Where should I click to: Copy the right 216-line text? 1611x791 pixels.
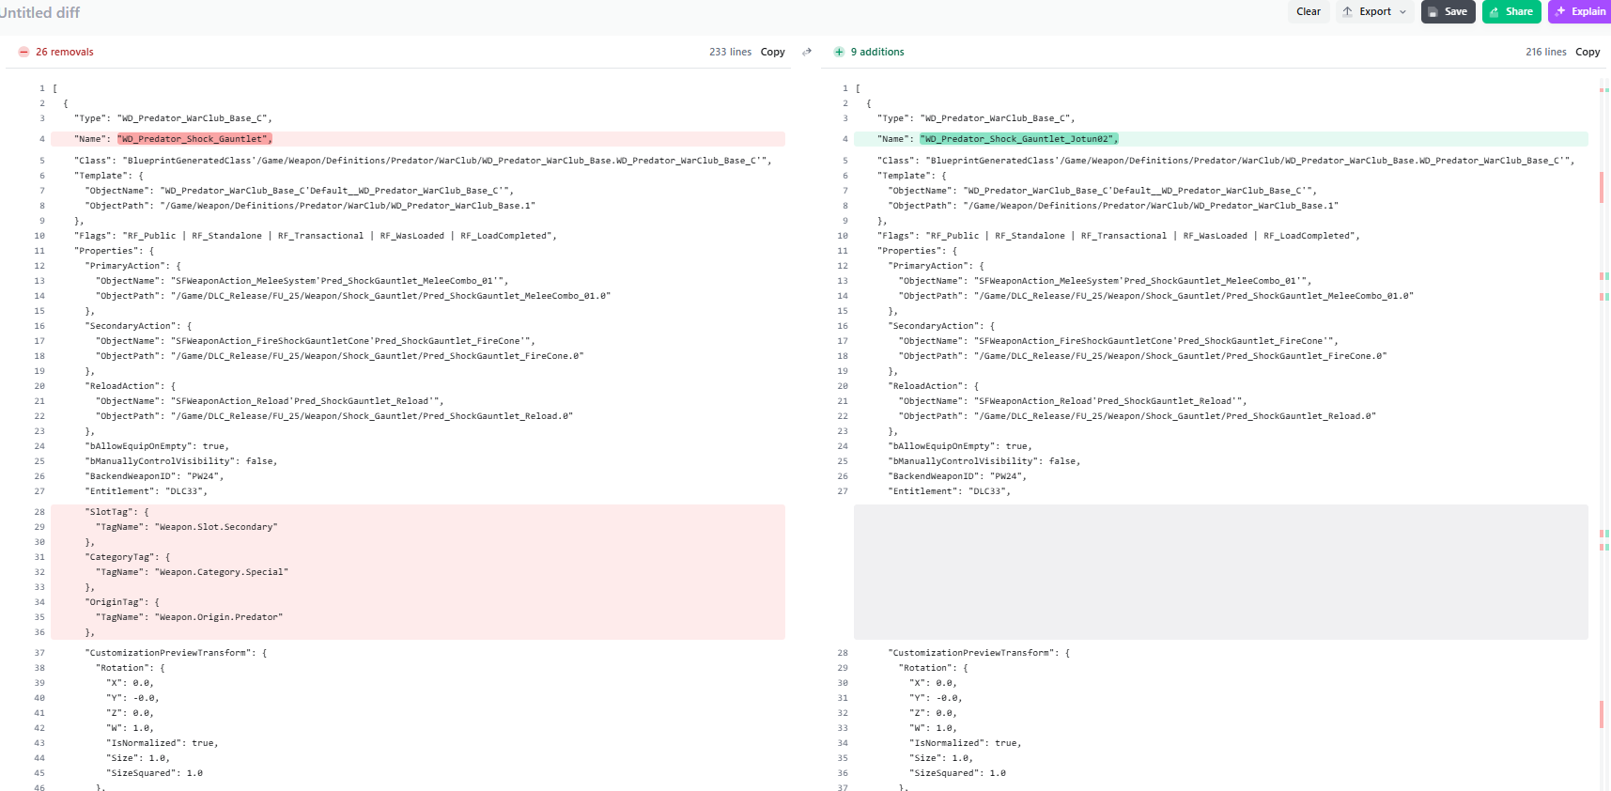point(1588,53)
